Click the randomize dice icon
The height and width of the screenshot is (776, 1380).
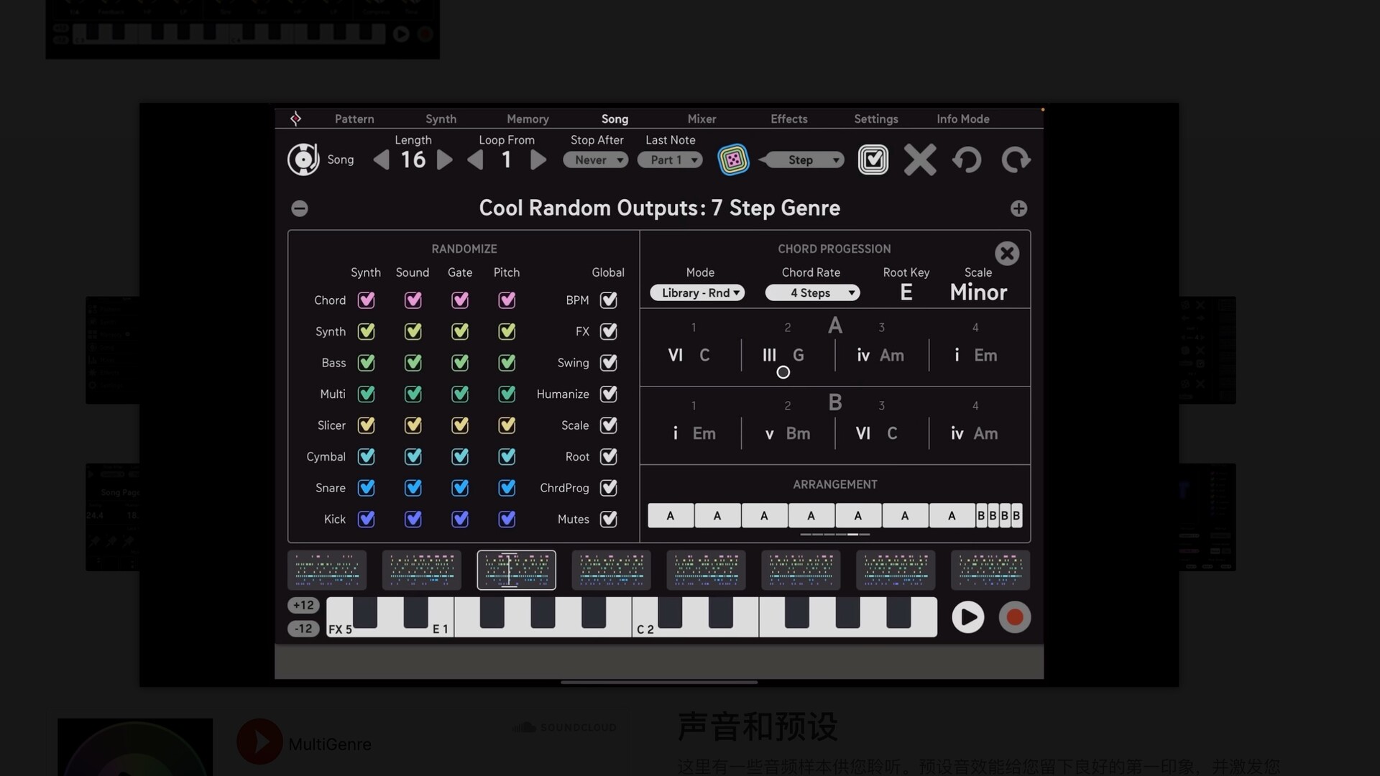(x=733, y=160)
